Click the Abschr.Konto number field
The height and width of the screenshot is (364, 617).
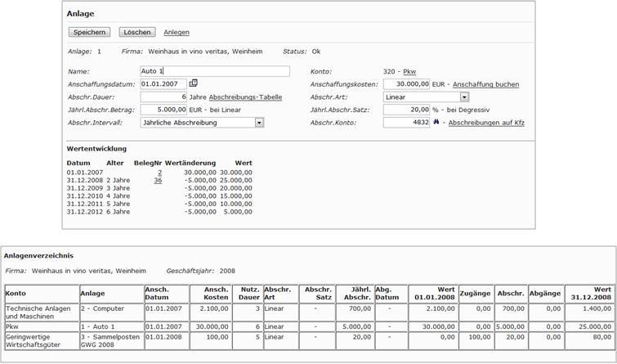[406, 123]
